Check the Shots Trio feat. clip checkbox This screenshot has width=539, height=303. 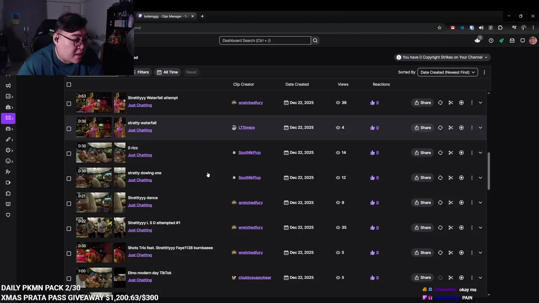click(x=69, y=253)
